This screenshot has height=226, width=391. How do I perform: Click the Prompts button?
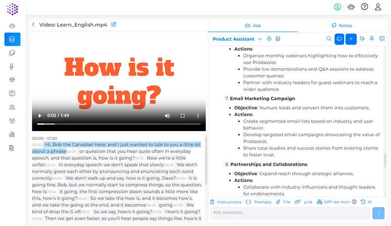click(259, 202)
